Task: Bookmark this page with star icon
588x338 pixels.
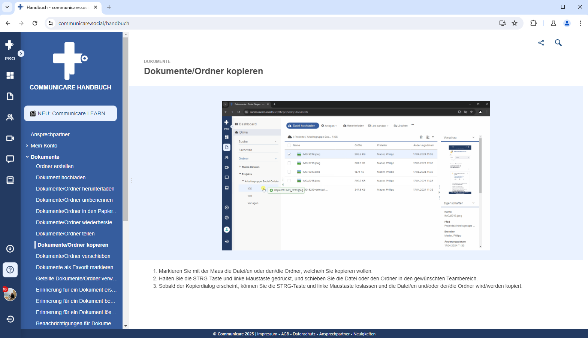Action: click(515, 23)
